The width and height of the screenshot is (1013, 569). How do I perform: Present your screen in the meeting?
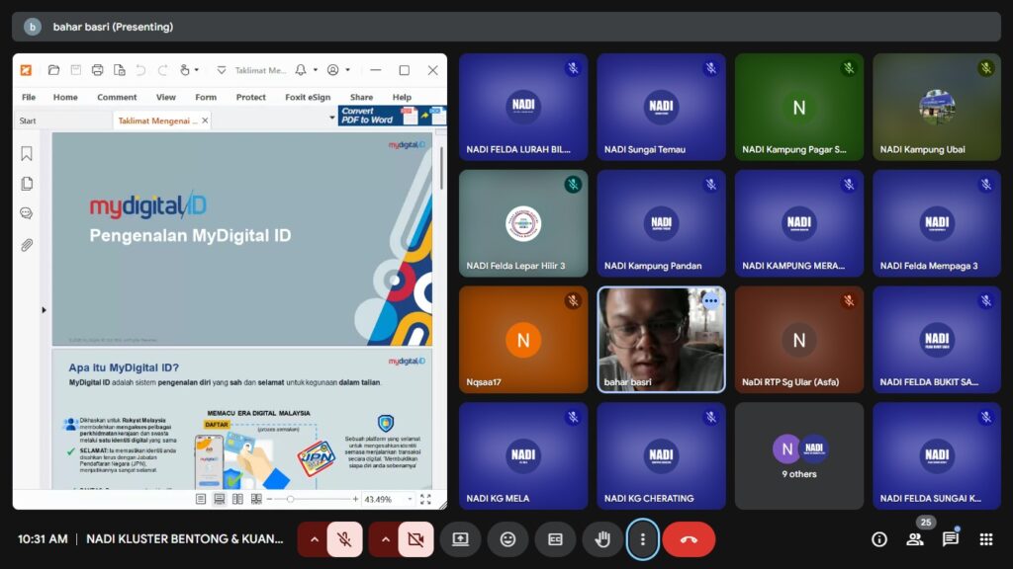(x=460, y=538)
